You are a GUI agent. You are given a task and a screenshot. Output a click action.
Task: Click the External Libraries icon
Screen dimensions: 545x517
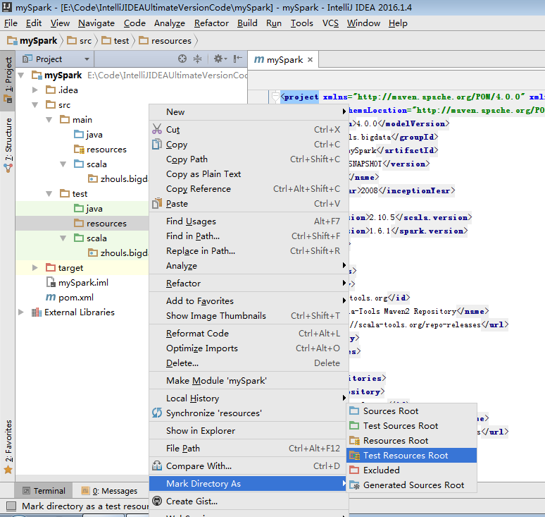click(36, 312)
